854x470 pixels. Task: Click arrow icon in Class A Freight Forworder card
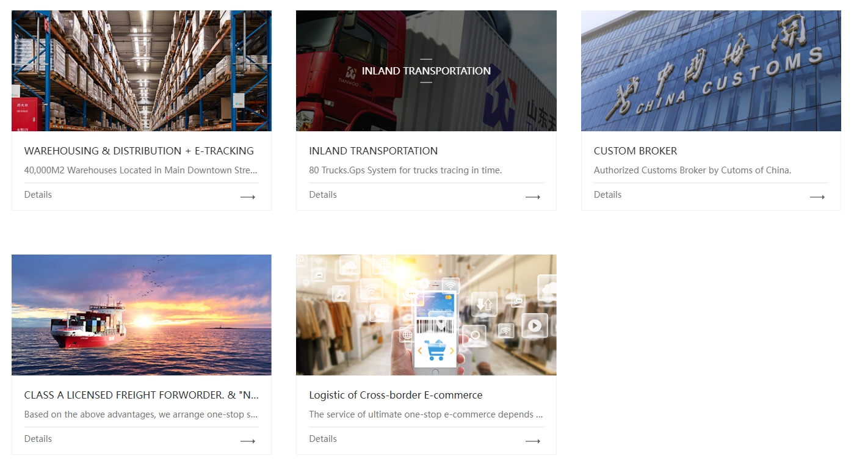pos(248,441)
